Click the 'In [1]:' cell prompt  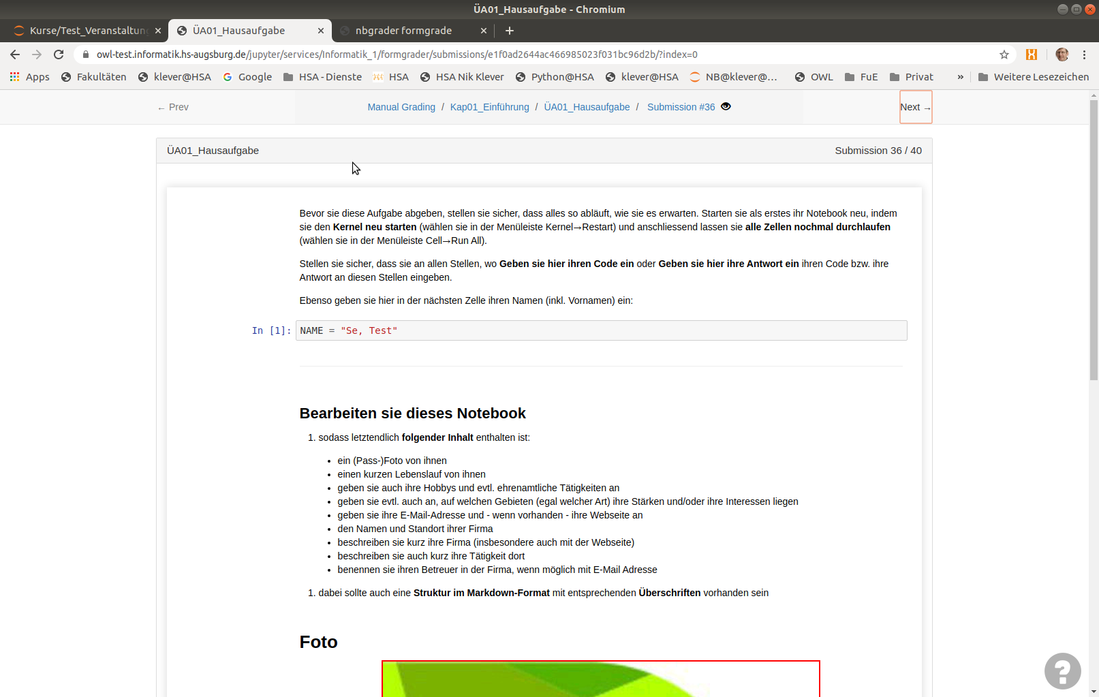click(x=271, y=330)
